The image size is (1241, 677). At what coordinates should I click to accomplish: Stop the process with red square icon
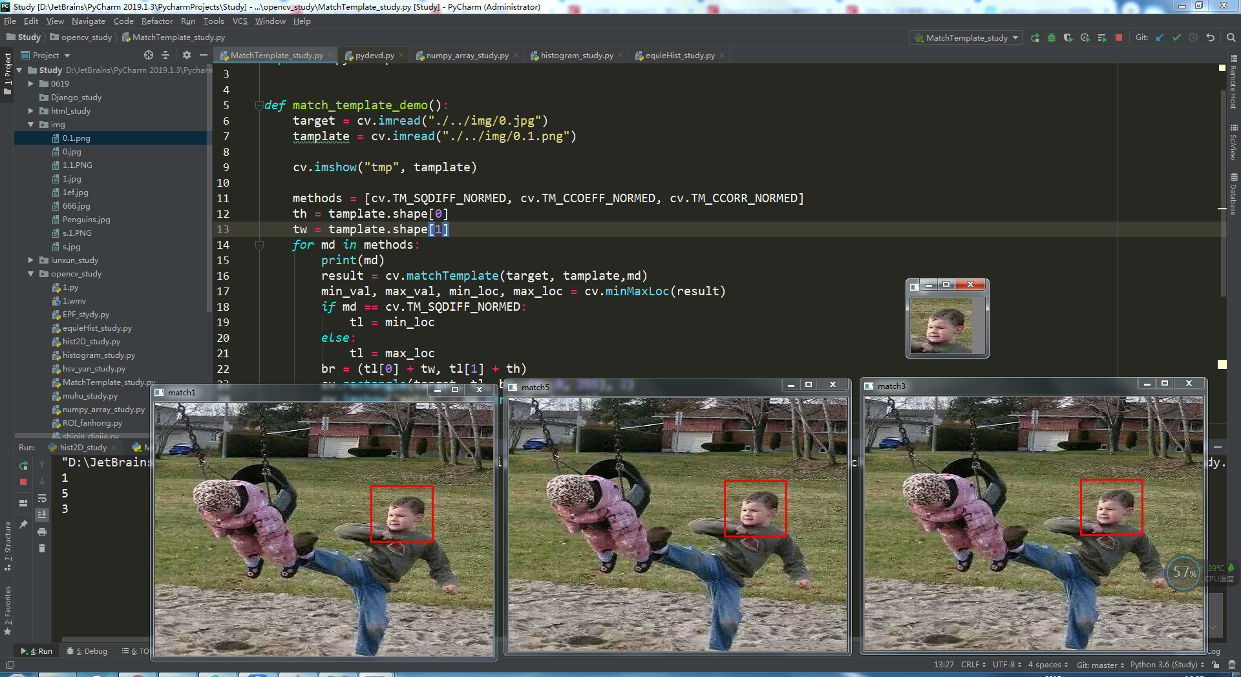click(x=1119, y=37)
